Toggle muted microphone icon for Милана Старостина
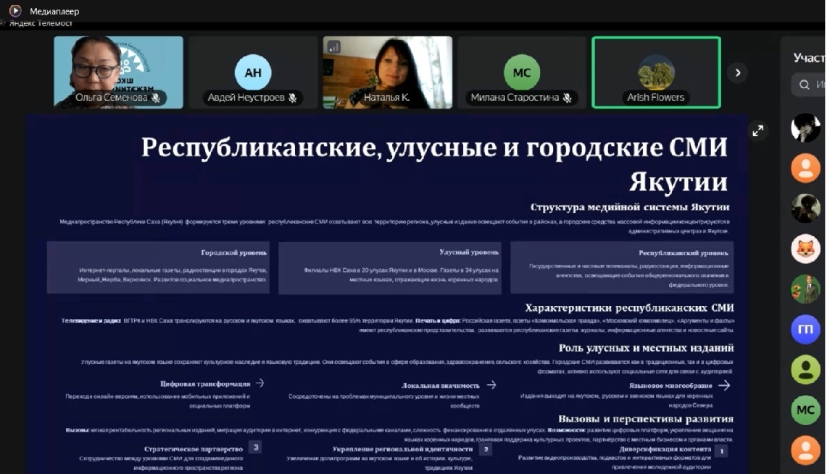Screen dimensions: 826x474 pyautogui.click(x=567, y=98)
